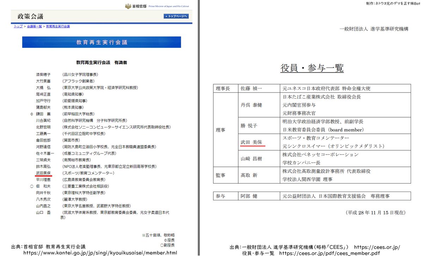The width and height of the screenshot is (423, 256).
Task: Click the title (高知県知事)
Action: 73,94
